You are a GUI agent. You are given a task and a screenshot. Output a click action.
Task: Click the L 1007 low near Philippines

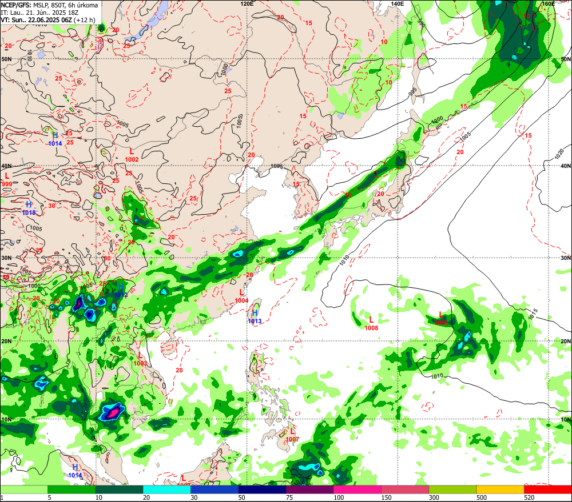pos(292,435)
